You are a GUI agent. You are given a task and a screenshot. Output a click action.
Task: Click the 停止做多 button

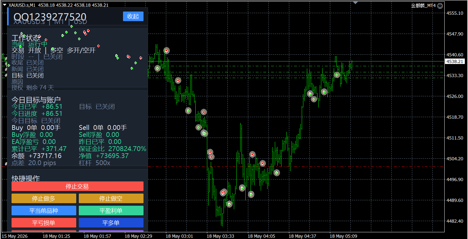(x=44, y=198)
